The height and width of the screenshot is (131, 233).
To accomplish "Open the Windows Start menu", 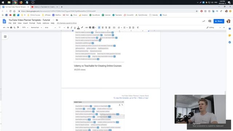I will (x=3, y=2).
